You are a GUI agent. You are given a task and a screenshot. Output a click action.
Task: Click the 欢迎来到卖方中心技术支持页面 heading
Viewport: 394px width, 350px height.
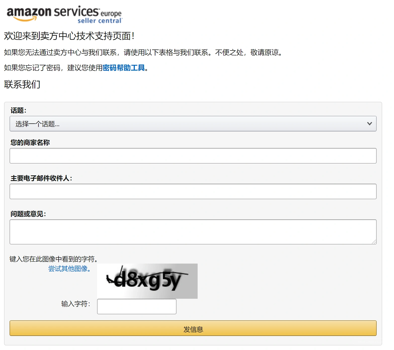(69, 36)
